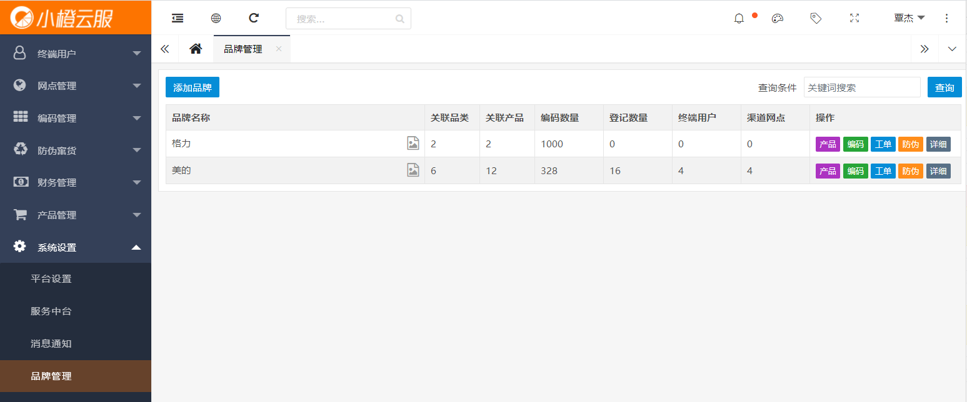Open the vertical three-dot more menu
This screenshot has width=967, height=402.
point(947,18)
